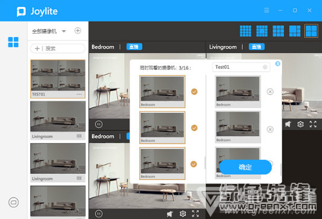The image size is (322, 219).
Task: Click the hamburger menu in title bar
Action: pyautogui.click(x=266, y=10)
